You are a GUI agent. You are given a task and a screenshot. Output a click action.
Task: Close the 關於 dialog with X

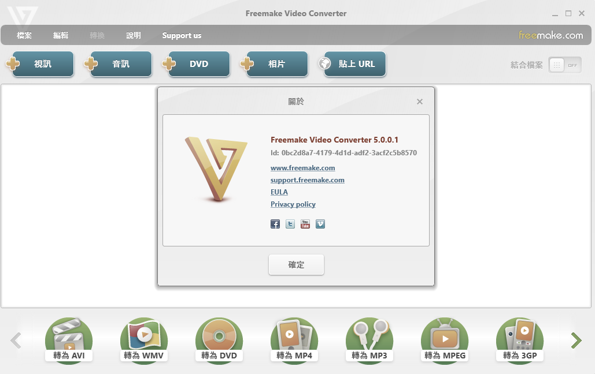(x=420, y=102)
